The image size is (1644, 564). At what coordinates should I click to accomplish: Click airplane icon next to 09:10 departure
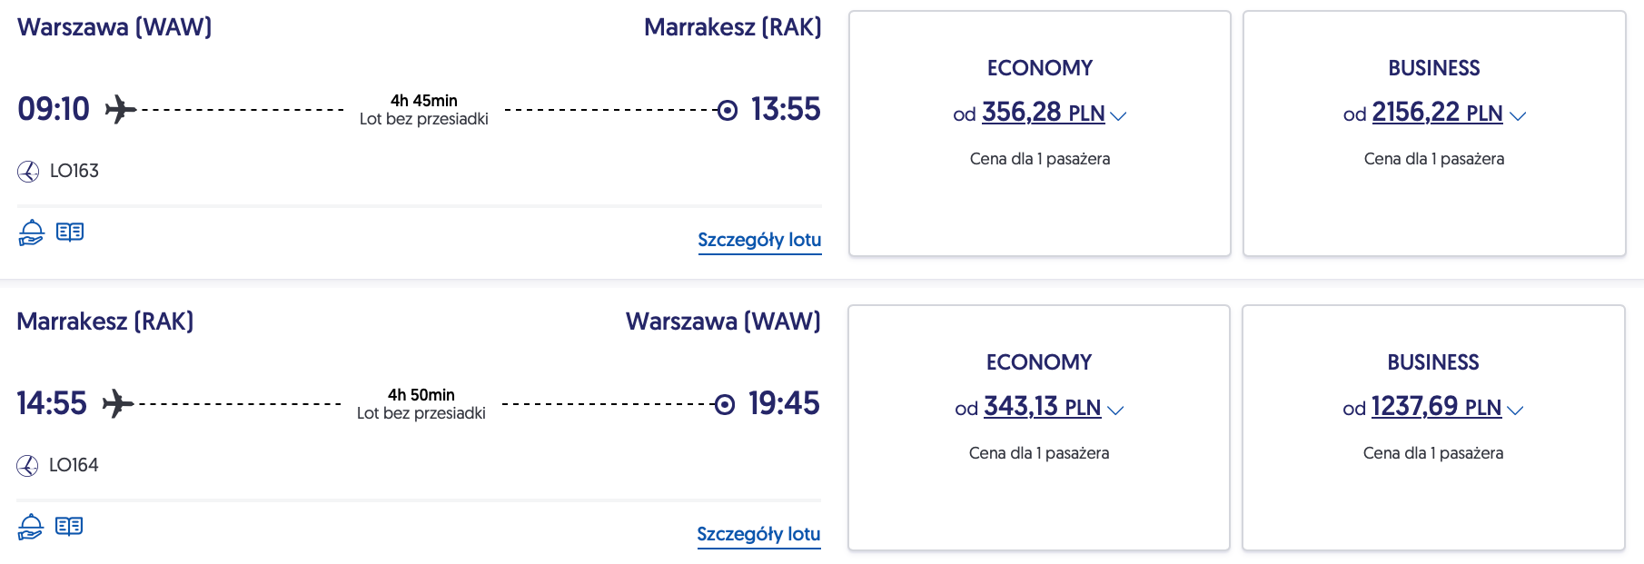pyautogui.click(x=120, y=110)
